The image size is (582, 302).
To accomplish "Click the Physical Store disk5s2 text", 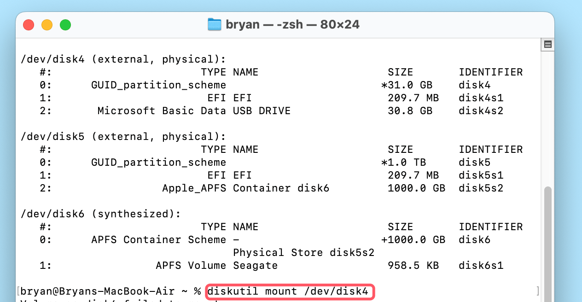I will (304, 252).
